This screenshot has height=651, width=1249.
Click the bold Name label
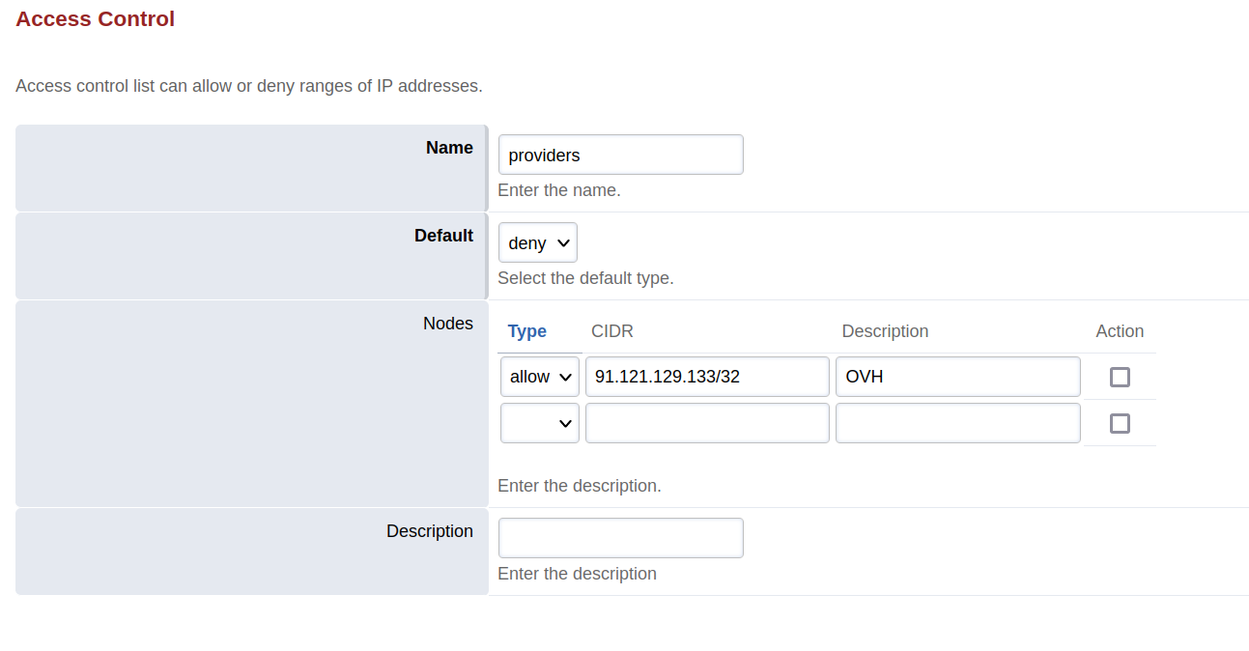(449, 148)
